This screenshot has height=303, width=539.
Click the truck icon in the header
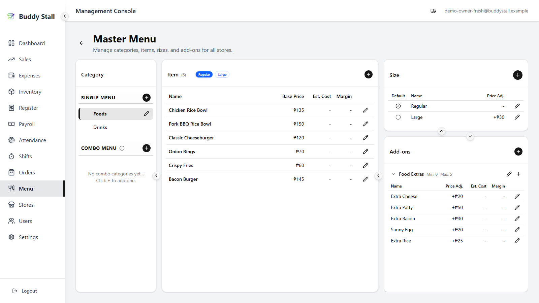(433, 11)
